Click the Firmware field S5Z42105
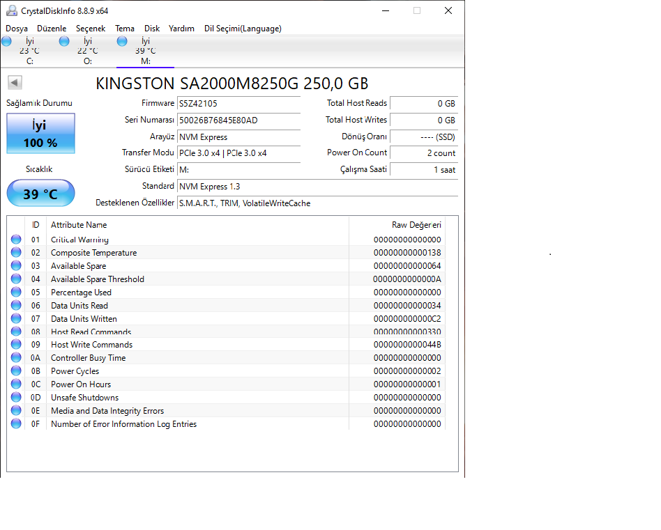 (238, 104)
